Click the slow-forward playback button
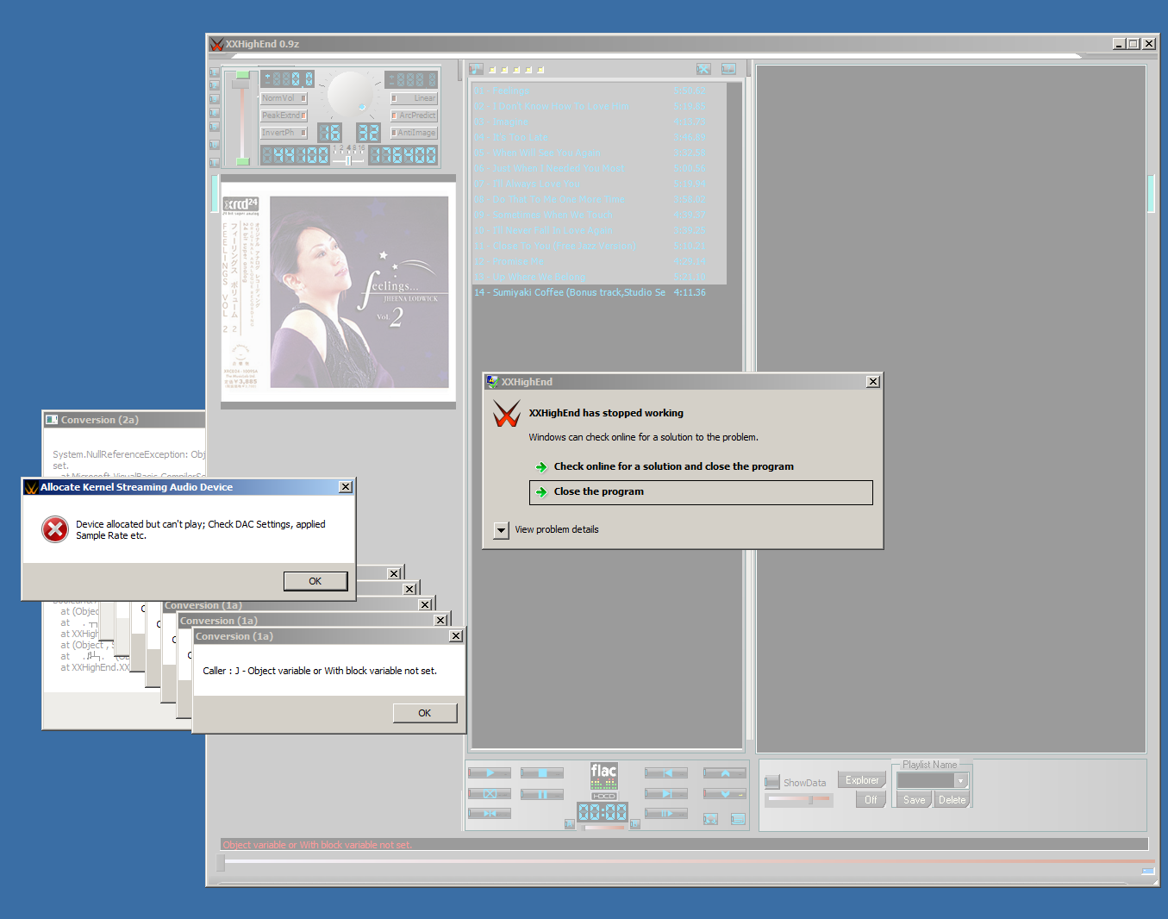Viewport: 1168px width, 919px height. [666, 813]
